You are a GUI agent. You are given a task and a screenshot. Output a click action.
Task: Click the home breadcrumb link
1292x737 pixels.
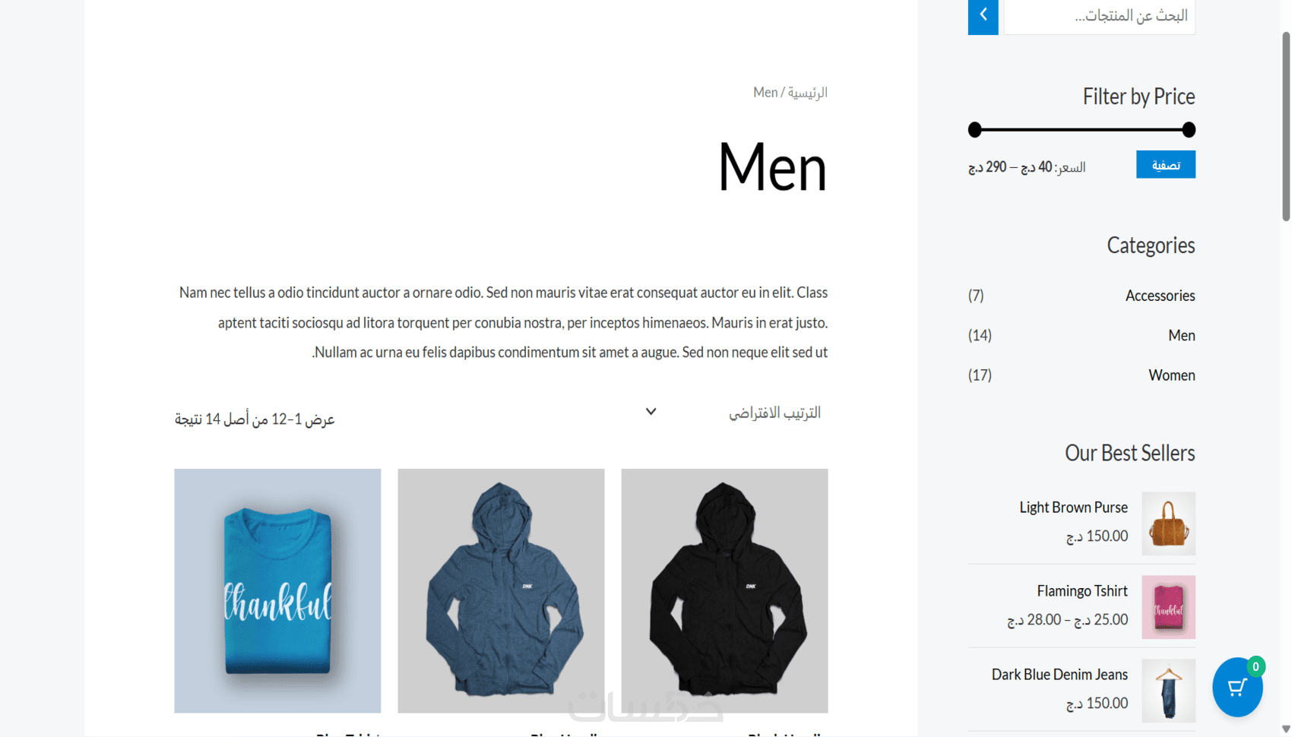tap(807, 93)
